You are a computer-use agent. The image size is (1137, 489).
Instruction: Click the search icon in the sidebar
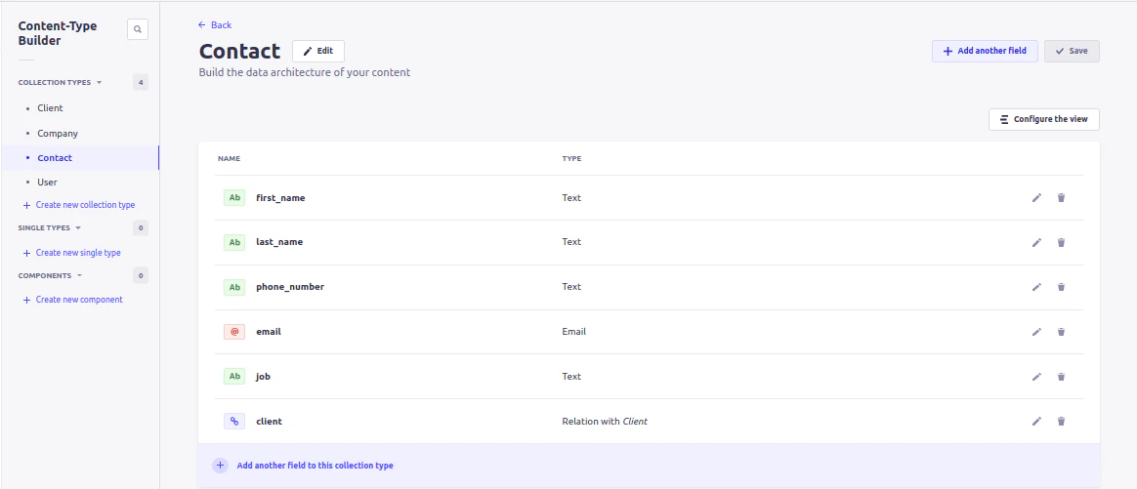[138, 30]
